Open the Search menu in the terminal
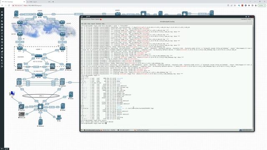This screenshot has height=150, width=267. point(93,24)
